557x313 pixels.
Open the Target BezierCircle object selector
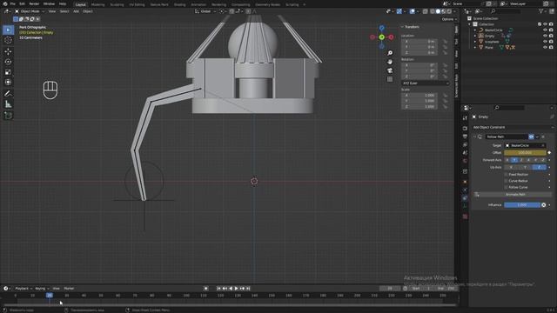pos(525,145)
